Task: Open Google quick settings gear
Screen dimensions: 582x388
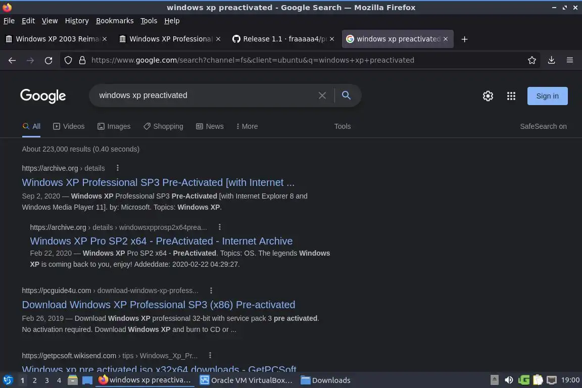Action: pos(488,96)
